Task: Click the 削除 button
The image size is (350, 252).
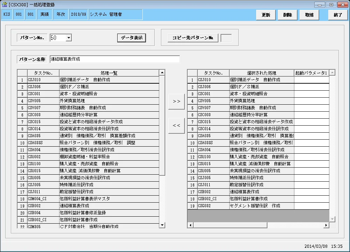Action: point(287,15)
